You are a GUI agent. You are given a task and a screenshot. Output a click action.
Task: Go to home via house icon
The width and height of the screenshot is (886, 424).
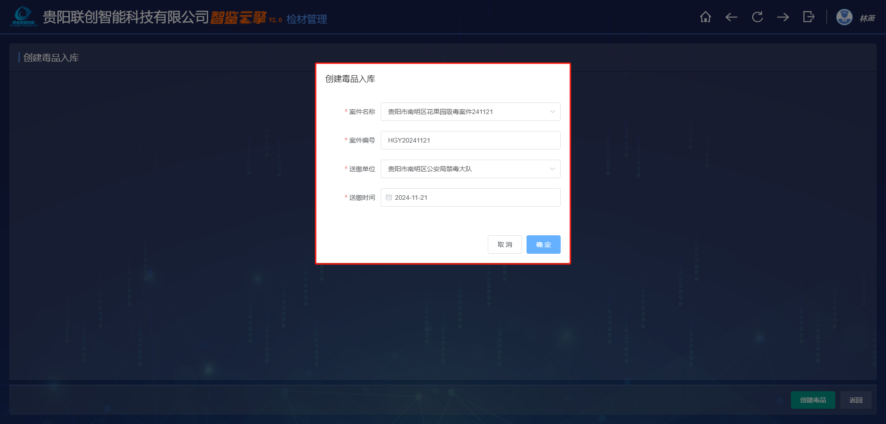pyautogui.click(x=705, y=17)
